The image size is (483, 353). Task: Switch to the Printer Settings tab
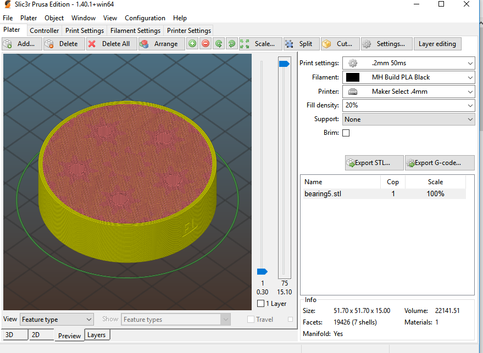pos(189,30)
